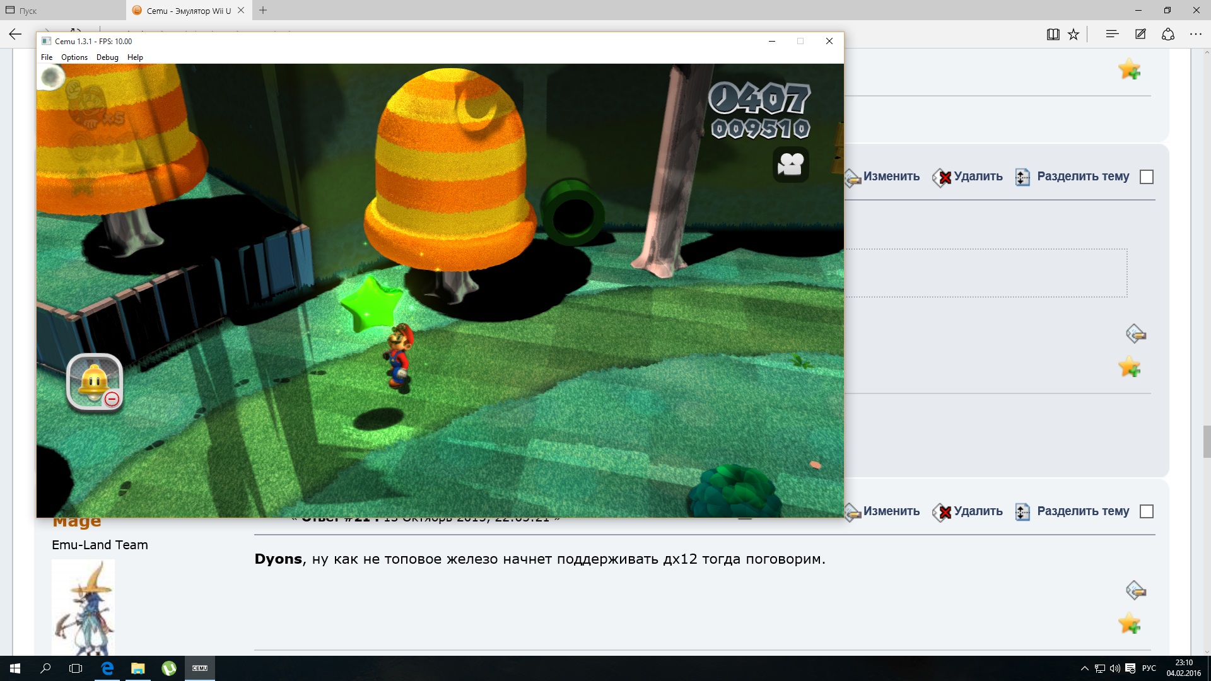Click the quick edit icon below the Dyons reply

1136,590
